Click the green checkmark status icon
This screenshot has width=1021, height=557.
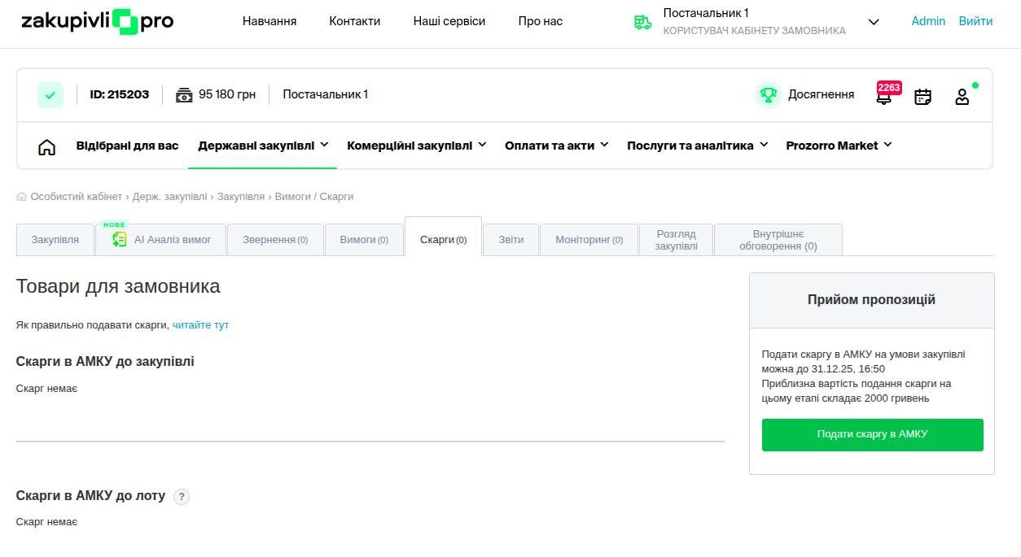[50, 95]
